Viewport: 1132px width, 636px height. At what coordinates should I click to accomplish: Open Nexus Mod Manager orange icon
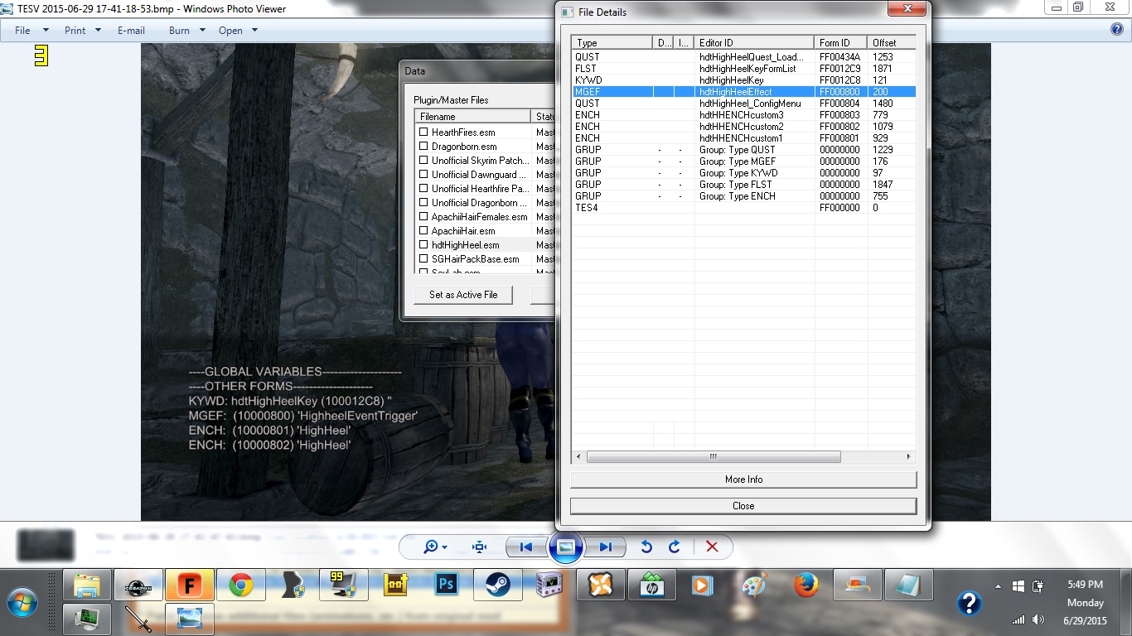601,585
